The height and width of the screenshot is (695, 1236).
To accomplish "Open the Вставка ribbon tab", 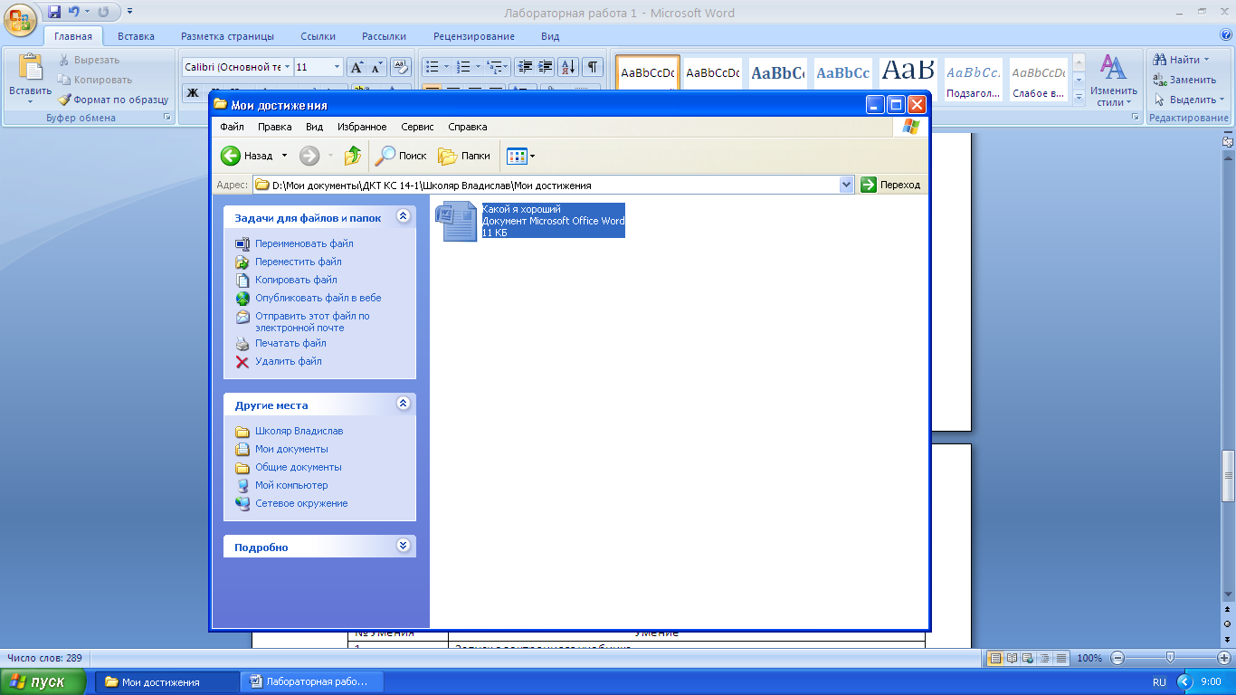I will point(136,36).
